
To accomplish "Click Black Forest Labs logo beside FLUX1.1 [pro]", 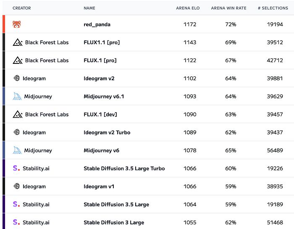I will pos(18,42).
